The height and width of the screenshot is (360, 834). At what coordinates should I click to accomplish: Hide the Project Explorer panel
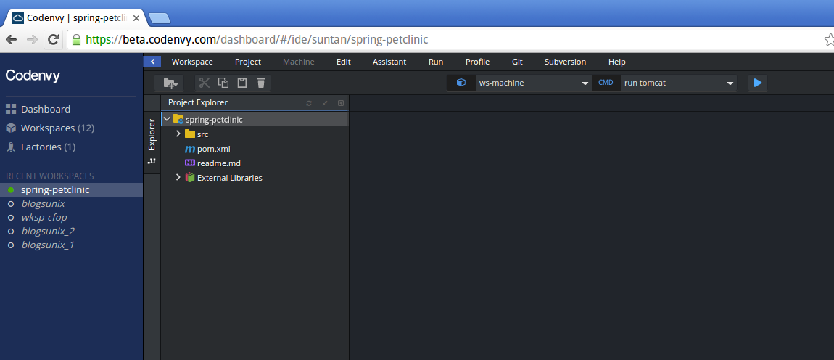pos(341,103)
